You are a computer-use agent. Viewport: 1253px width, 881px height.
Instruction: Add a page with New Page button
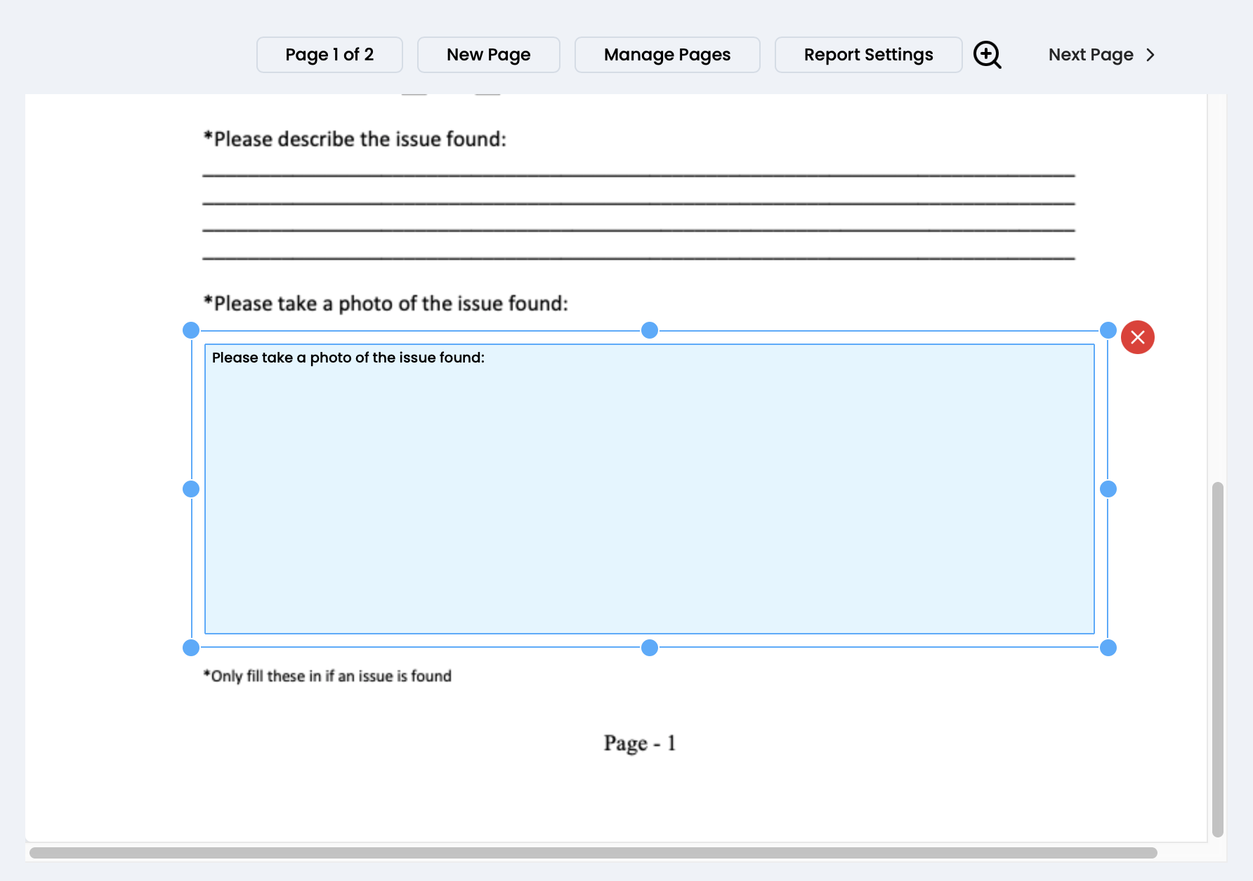pyautogui.click(x=488, y=55)
